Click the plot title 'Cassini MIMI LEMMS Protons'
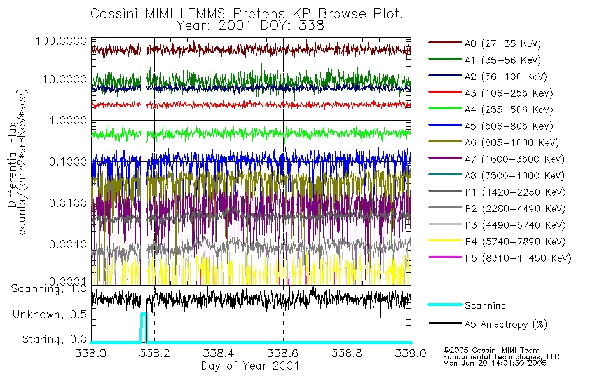The image size is (604, 381). click(x=189, y=14)
